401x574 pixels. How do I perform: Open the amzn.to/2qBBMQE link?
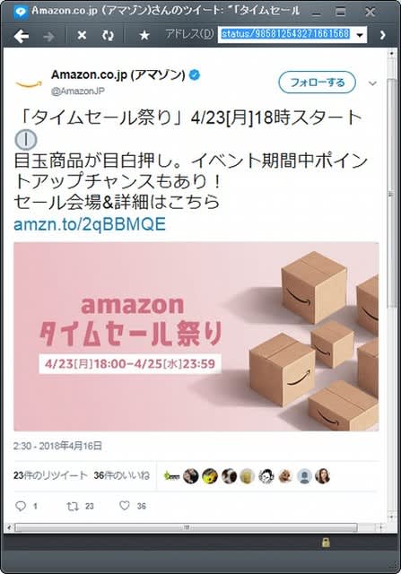tap(90, 224)
